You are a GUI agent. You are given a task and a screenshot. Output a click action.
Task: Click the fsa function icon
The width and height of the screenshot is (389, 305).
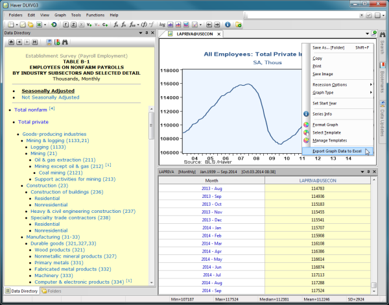click(132, 25)
